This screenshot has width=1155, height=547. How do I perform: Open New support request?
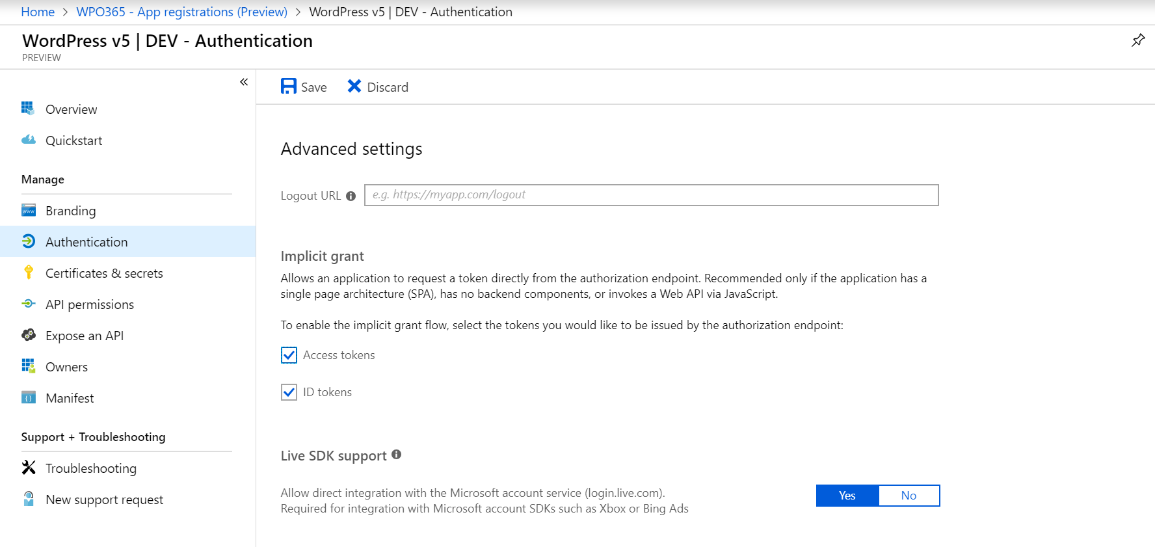pos(127,500)
